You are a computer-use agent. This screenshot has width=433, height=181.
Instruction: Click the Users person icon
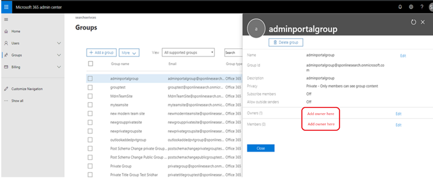[6, 43]
